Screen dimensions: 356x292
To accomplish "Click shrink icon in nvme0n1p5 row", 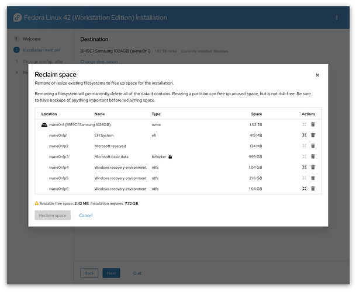I will point(304,178).
